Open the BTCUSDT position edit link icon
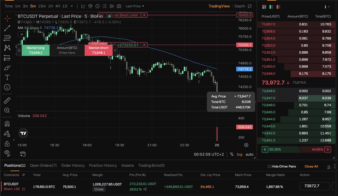 pyautogui.click(x=23, y=189)
